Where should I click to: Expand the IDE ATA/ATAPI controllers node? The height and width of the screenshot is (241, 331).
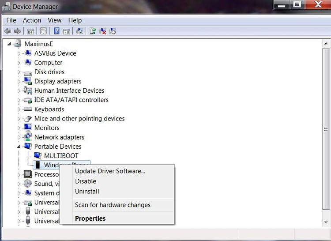click(19, 100)
